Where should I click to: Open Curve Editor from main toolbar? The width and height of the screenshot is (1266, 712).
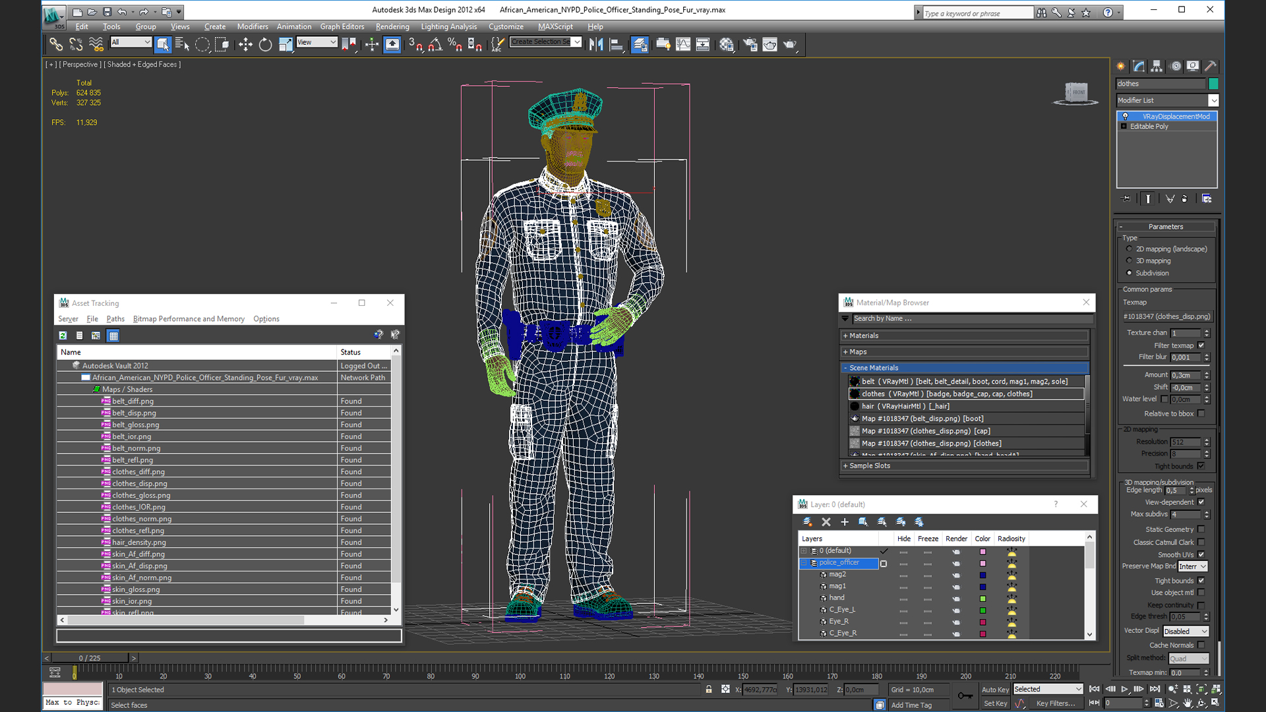click(x=683, y=44)
